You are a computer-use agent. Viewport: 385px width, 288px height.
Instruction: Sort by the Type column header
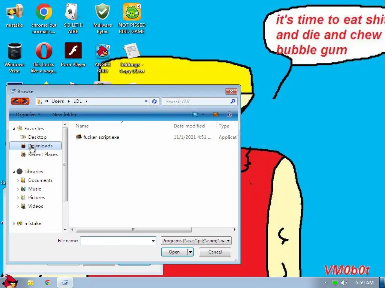pyautogui.click(x=227, y=126)
